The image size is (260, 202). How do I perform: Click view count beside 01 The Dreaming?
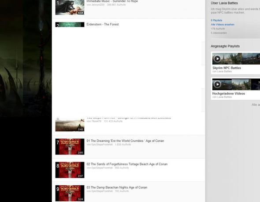pyautogui.click(x=123, y=144)
